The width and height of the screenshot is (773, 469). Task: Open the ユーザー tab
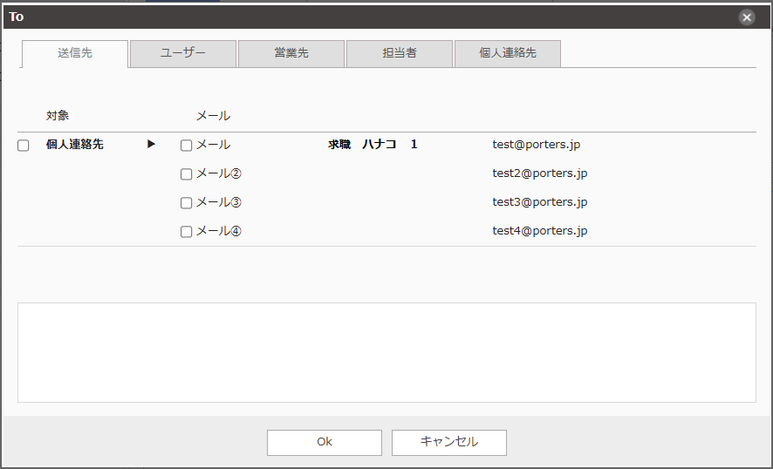coord(183,53)
